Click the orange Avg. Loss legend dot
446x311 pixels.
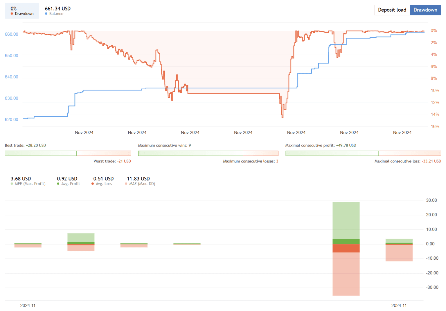92,184
